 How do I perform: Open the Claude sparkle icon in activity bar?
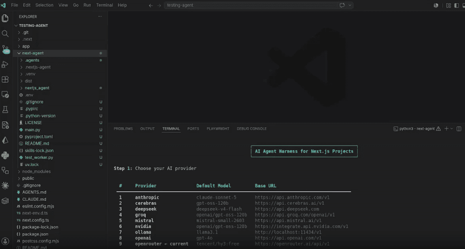coord(5,185)
